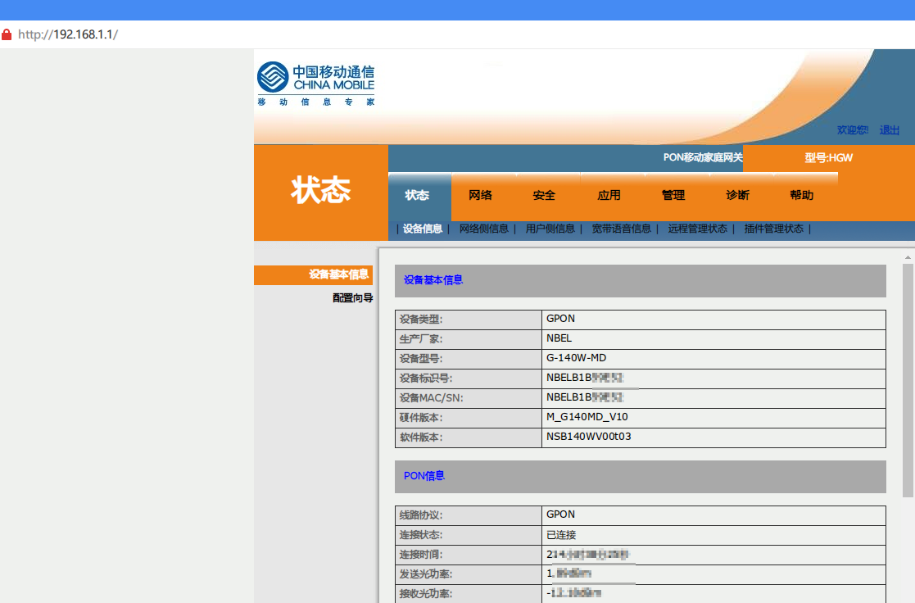This screenshot has width=915, height=603.
Task: Open 插件管理状态 in the sub-menu
Action: [775, 229]
